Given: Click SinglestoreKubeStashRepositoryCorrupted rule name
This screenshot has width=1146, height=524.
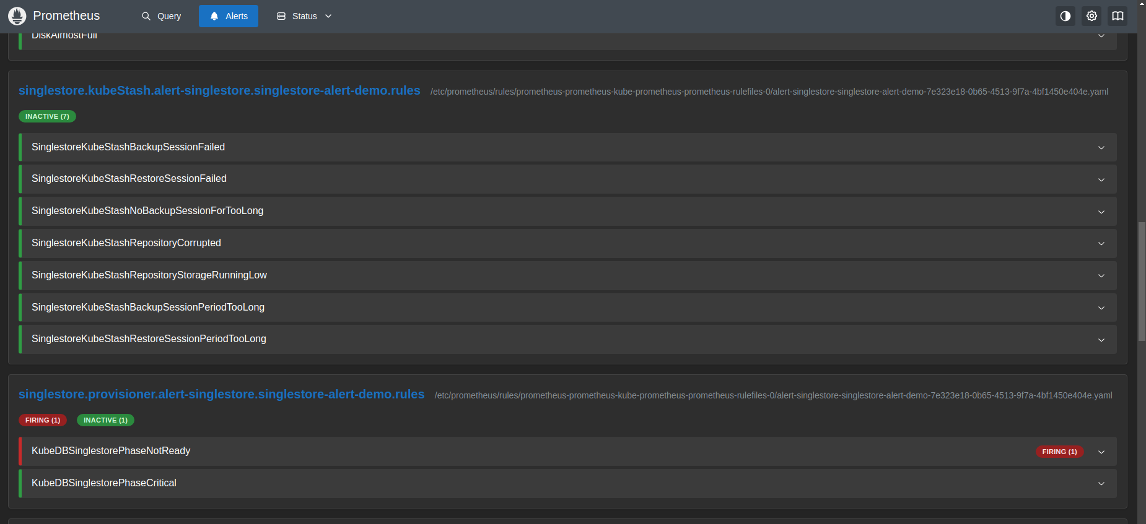Looking at the screenshot, I should [x=126, y=243].
